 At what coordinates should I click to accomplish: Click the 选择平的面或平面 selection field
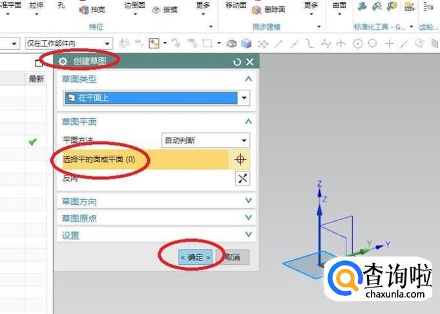(x=145, y=160)
